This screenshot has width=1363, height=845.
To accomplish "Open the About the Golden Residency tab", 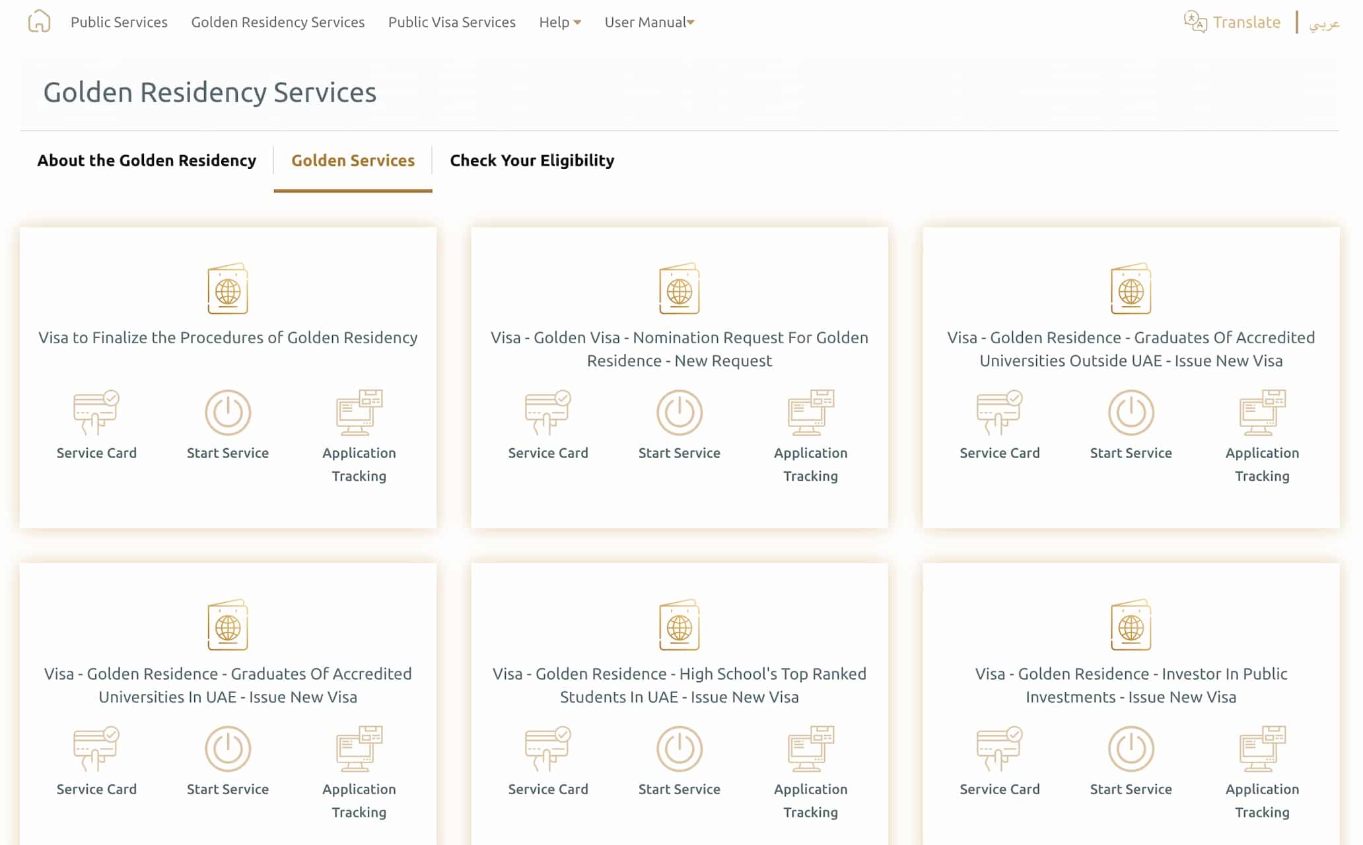I will (x=147, y=160).
